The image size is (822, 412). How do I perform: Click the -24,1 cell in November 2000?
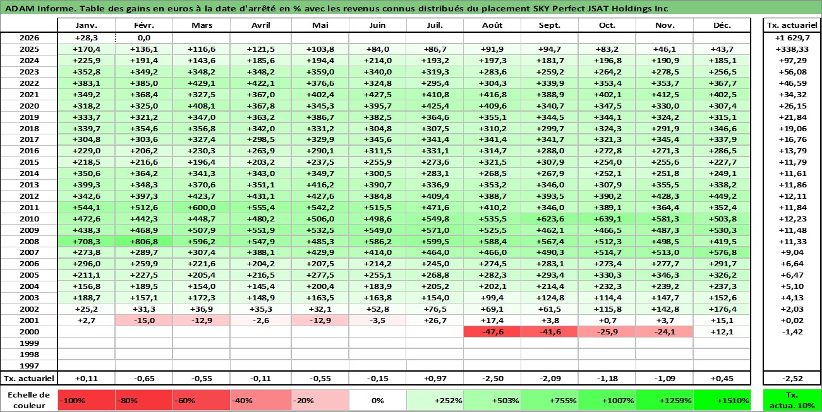664,332
